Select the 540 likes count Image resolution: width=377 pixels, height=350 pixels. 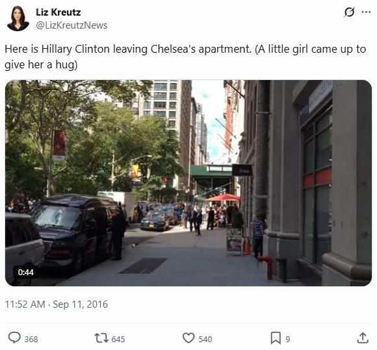205,339
